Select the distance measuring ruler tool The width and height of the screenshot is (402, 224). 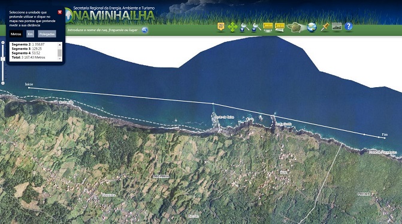(x=268, y=27)
